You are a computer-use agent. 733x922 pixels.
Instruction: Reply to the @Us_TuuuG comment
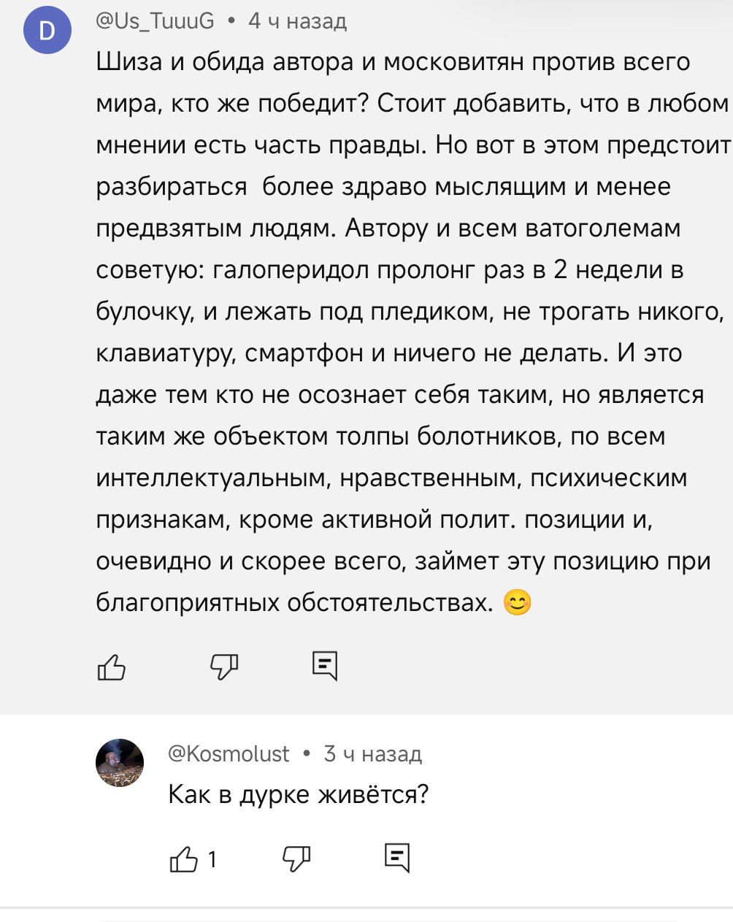(325, 666)
